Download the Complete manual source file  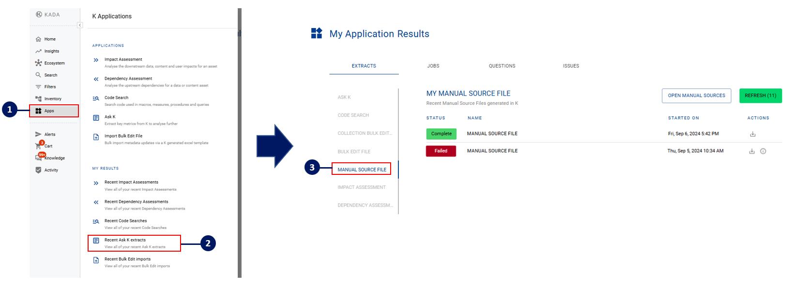(x=753, y=134)
